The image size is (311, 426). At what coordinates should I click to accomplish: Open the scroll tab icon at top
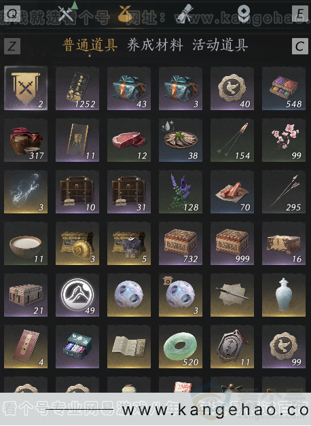tap(185, 14)
